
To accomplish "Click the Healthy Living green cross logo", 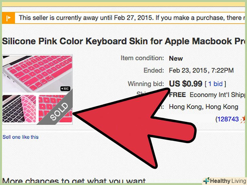I will (206, 181).
